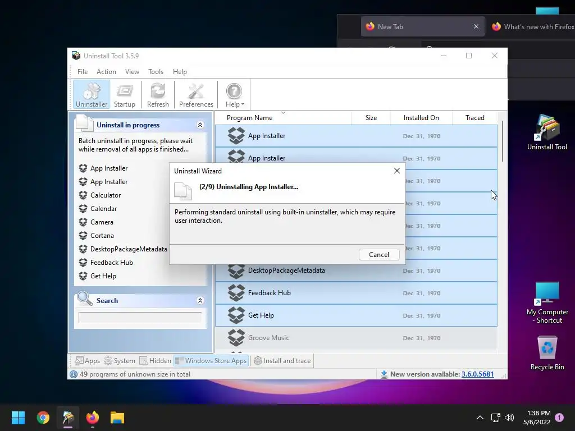Viewport: 575px width, 431px height.
Task: Click Uninstall Tool title bar icon
Action: click(76, 56)
